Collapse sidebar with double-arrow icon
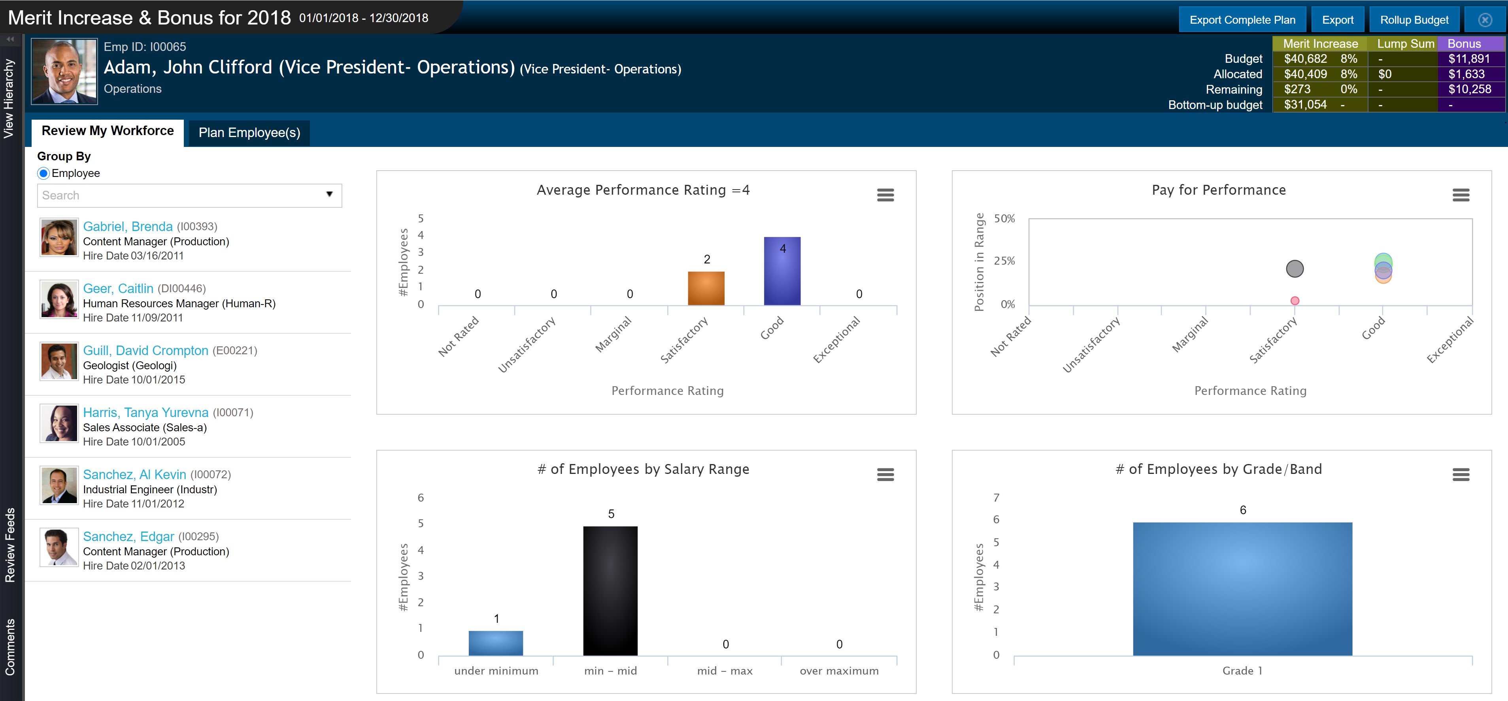The height and width of the screenshot is (701, 1508). (10, 39)
